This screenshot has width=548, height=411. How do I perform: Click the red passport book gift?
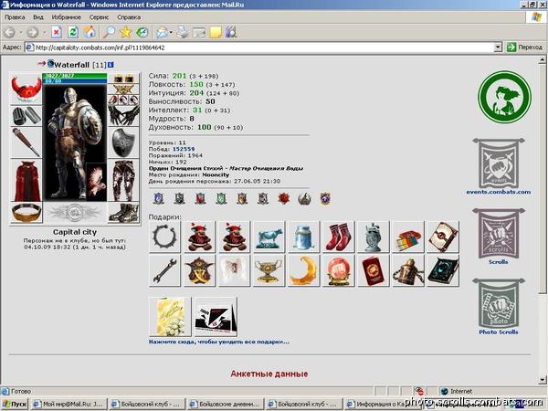pos(374,270)
